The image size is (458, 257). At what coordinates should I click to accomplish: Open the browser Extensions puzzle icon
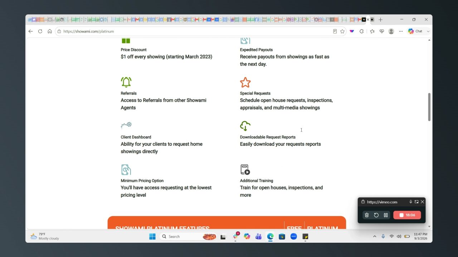tap(362, 31)
